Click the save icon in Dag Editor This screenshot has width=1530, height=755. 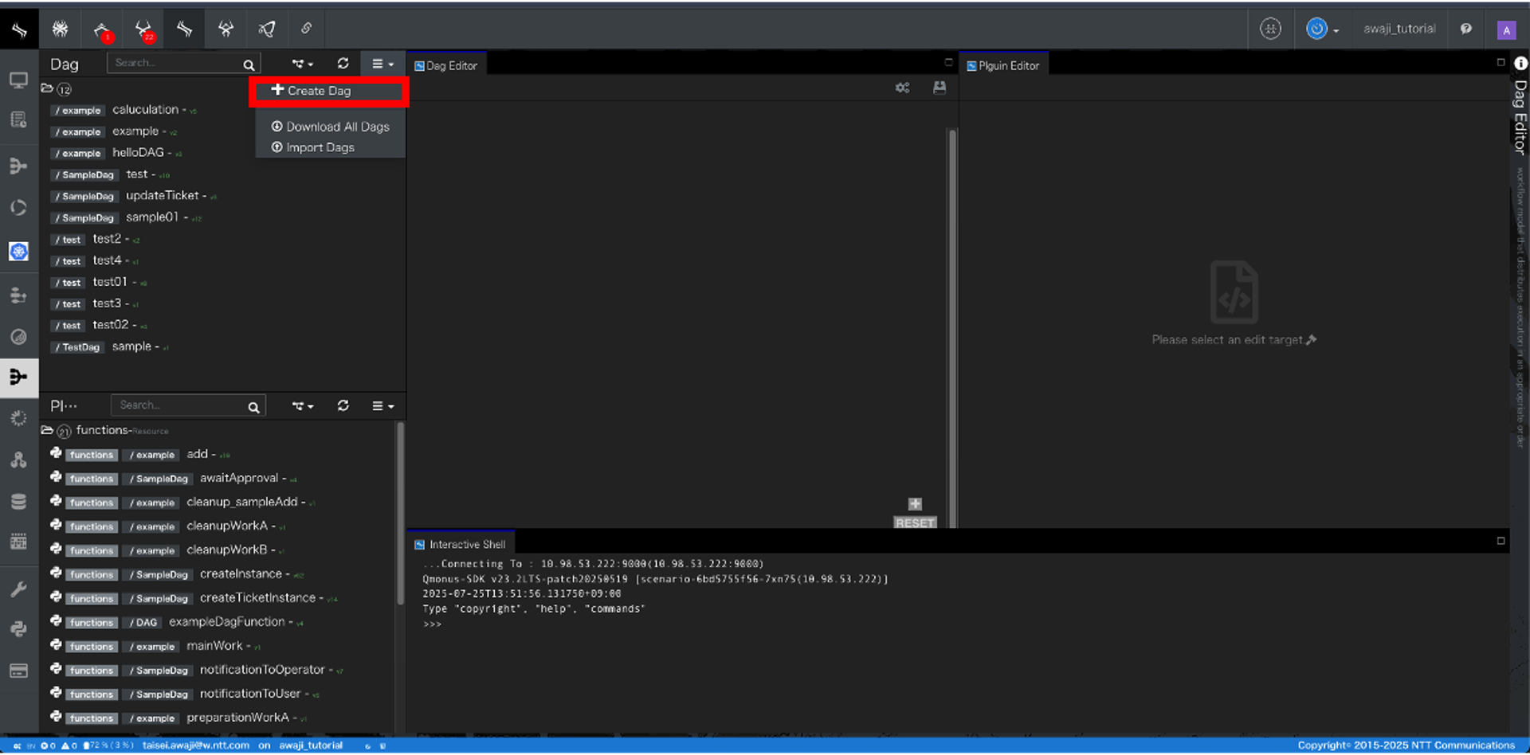940,88
